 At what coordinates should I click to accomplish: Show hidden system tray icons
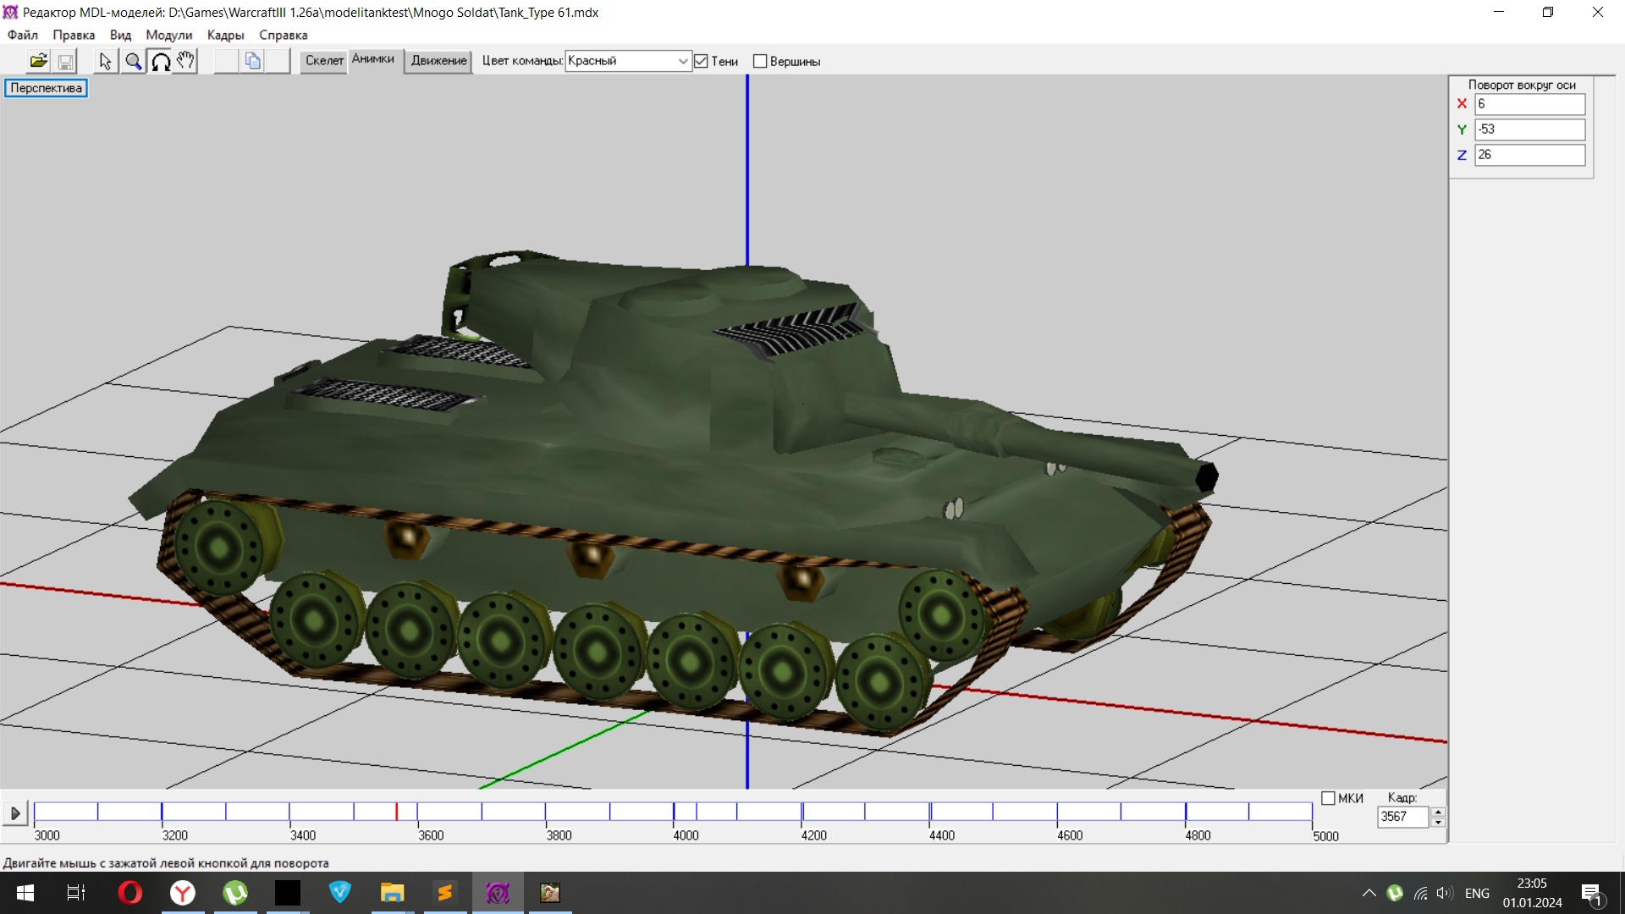point(1369,893)
